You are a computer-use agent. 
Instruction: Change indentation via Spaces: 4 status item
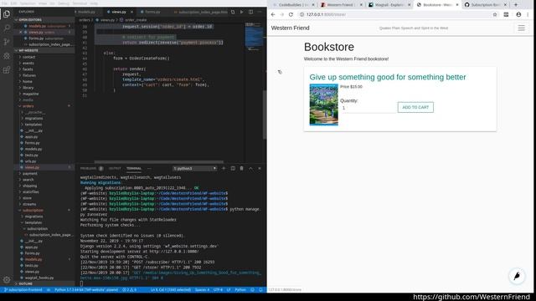coord(202,290)
